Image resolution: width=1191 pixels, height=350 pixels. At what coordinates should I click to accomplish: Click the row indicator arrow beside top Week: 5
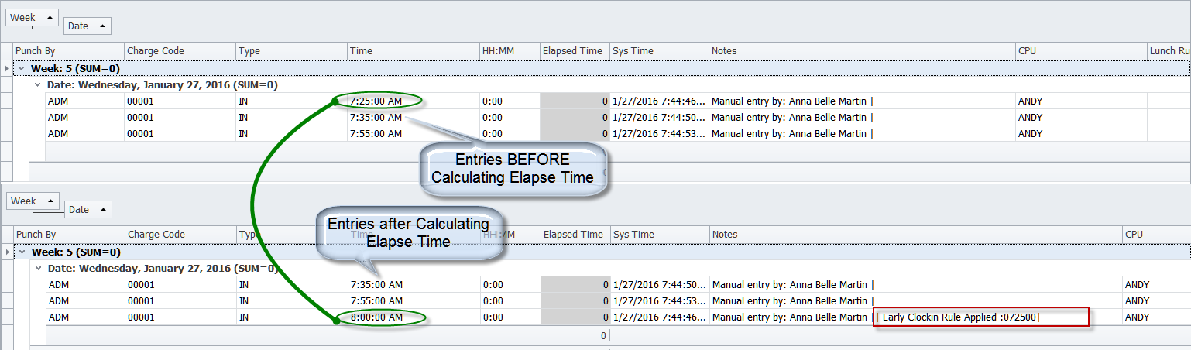point(7,68)
